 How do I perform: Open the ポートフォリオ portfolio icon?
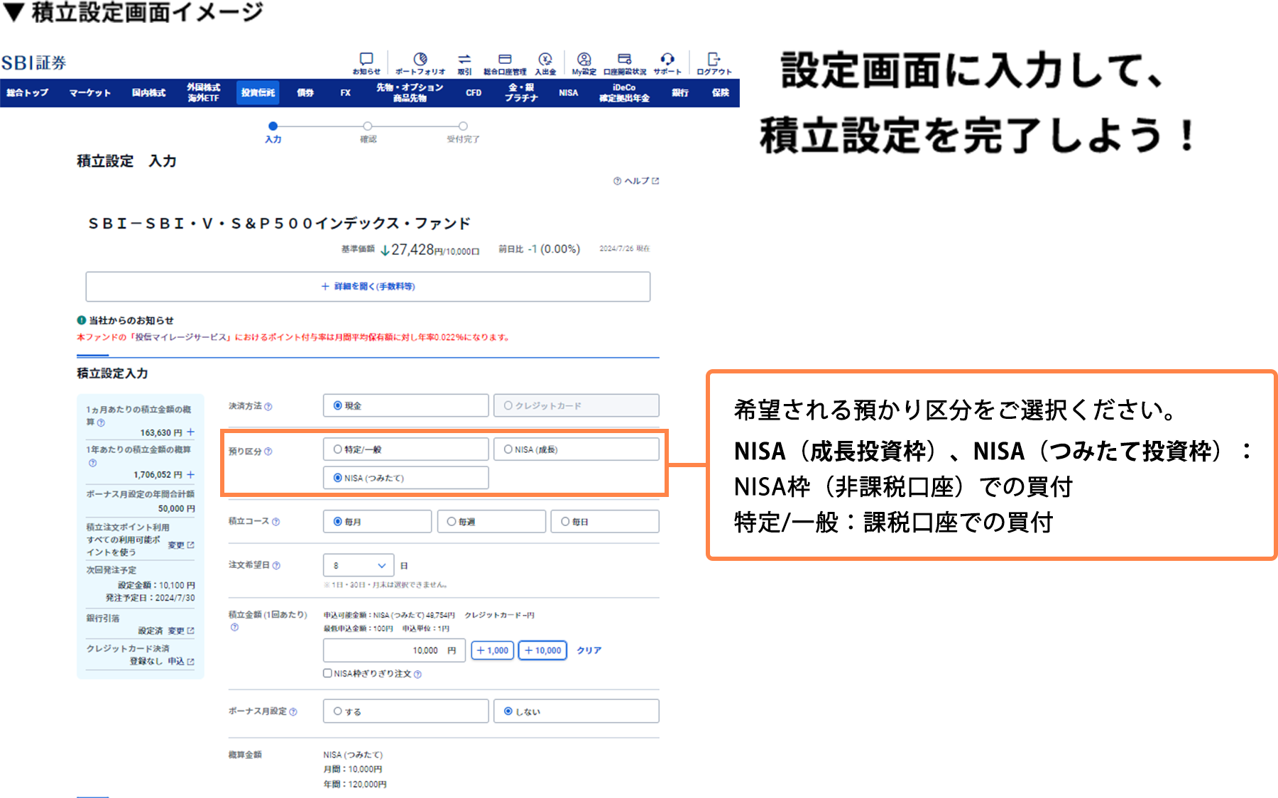[x=420, y=62]
